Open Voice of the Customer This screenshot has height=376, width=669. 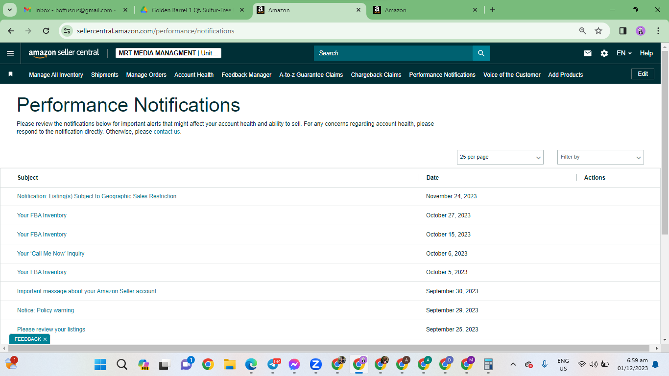pyautogui.click(x=512, y=75)
